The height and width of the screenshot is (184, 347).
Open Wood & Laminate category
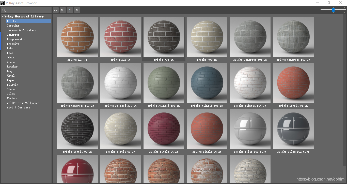[x=18, y=107]
